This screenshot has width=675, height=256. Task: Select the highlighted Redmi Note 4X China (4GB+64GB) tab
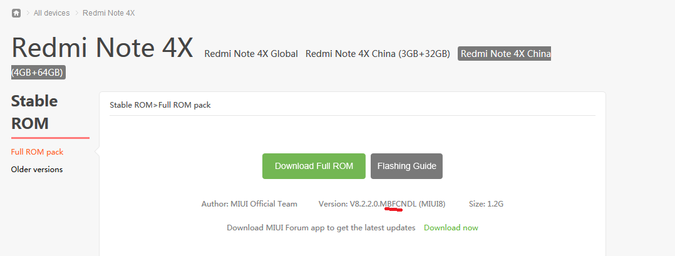pos(505,54)
